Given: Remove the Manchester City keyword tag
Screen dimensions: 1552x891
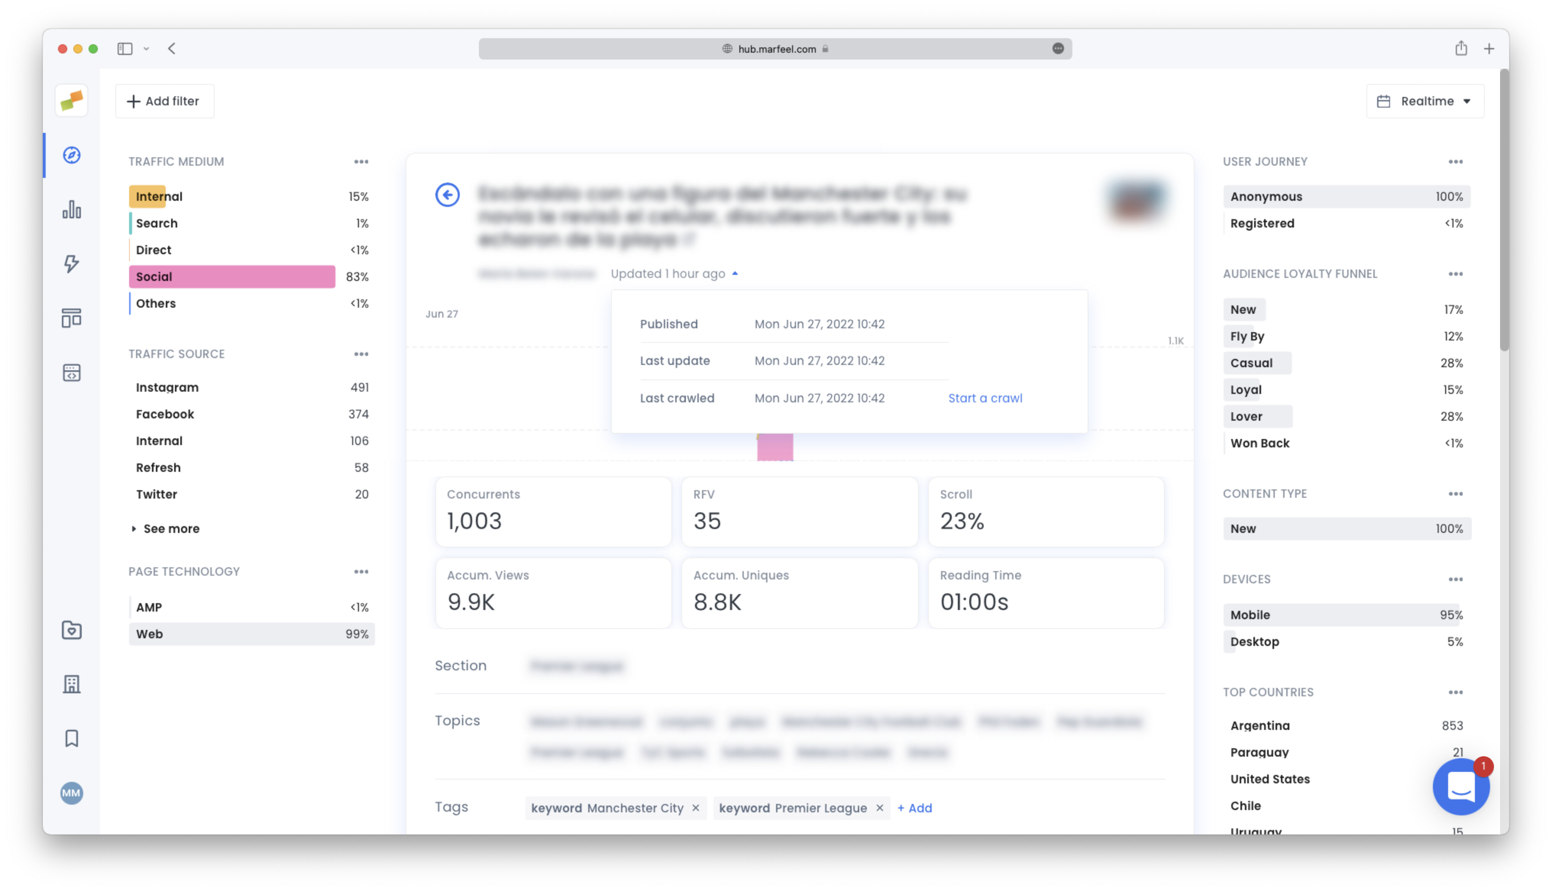Looking at the screenshot, I should tap(696, 808).
